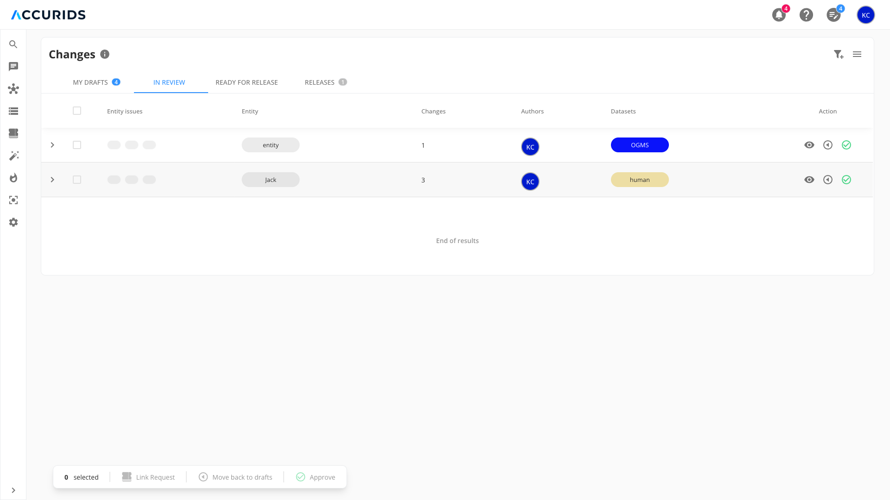Select the graph explorer icon in the sidebar
890x500 pixels.
click(13, 89)
